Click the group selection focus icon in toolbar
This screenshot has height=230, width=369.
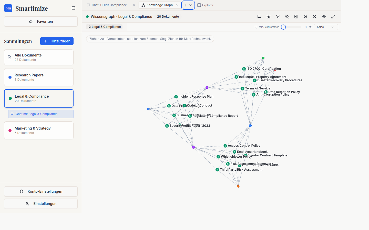click(269, 17)
